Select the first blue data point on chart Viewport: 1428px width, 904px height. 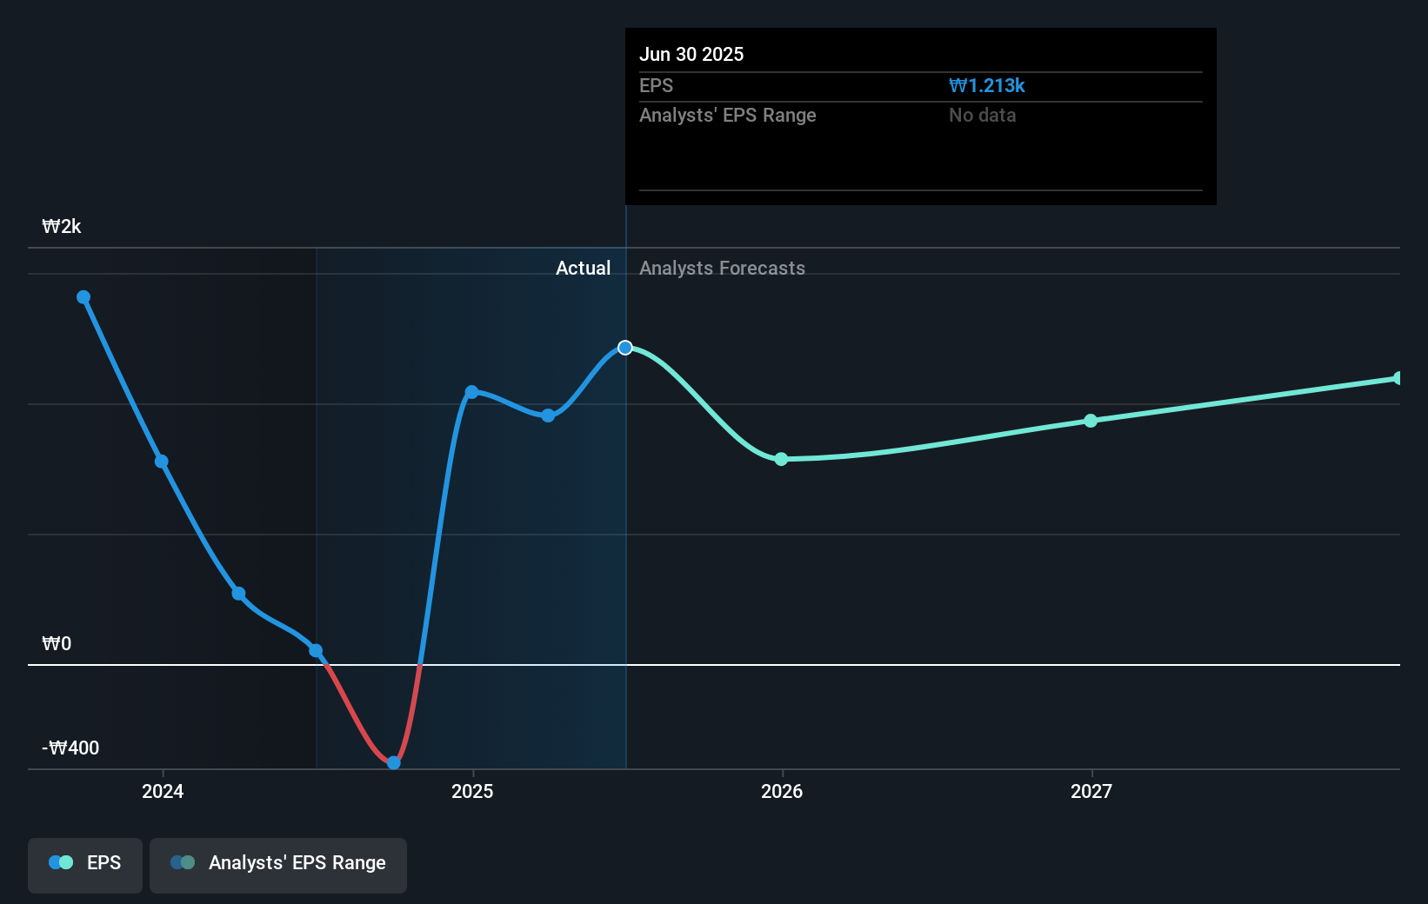83,297
